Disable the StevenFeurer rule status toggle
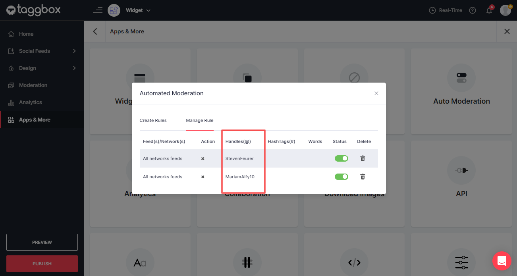The image size is (517, 276). coord(341,158)
